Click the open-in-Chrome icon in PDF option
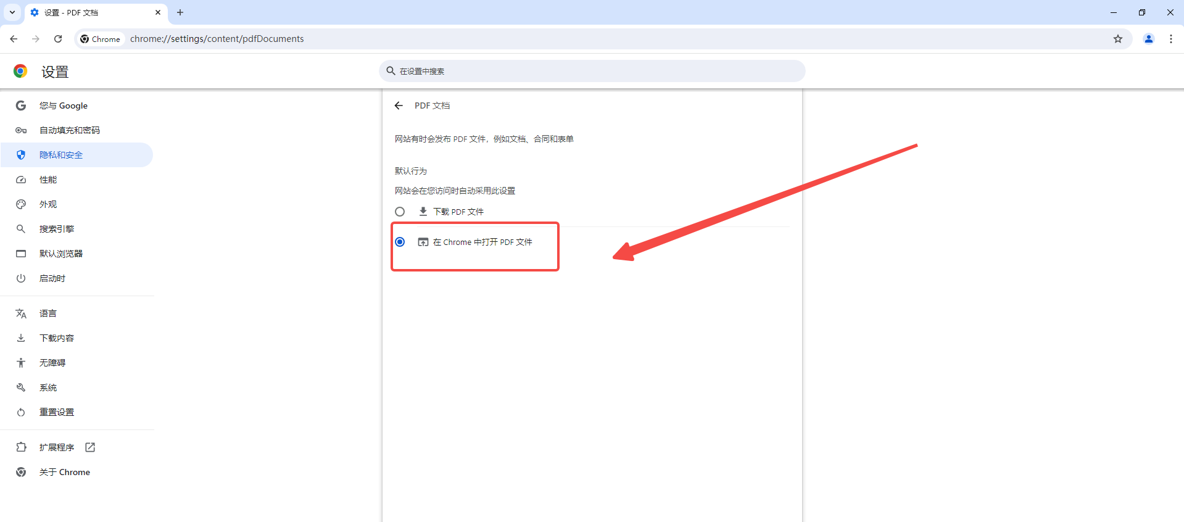Image resolution: width=1184 pixels, height=522 pixels. click(x=423, y=242)
